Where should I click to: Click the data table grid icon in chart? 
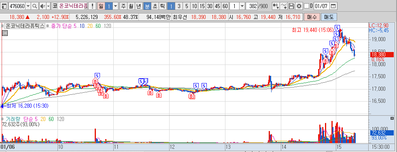pyautogui.click(x=4, y=33)
